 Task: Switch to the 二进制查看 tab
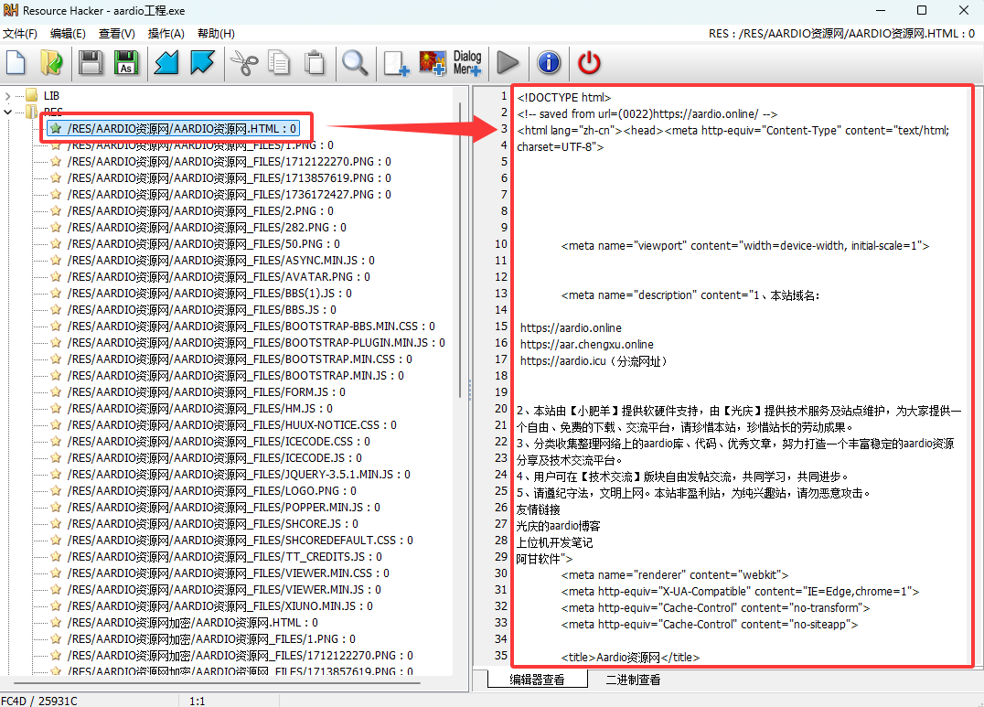(x=633, y=680)
